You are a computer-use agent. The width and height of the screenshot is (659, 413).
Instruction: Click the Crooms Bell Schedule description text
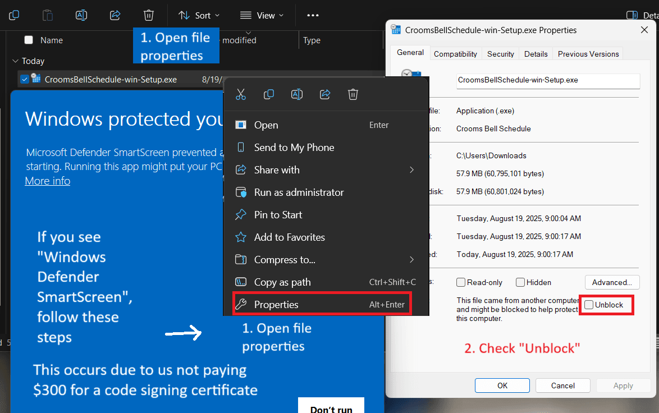tap(493, 129)
